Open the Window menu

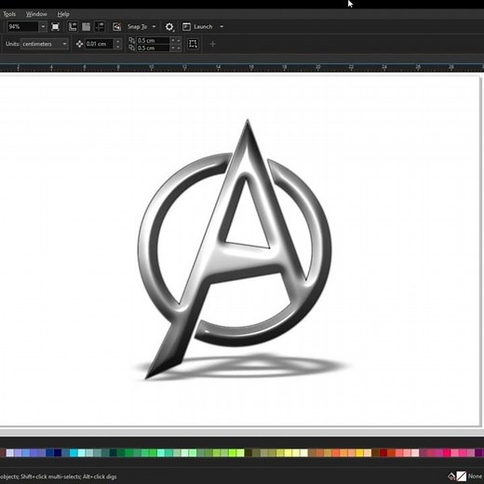(x=36, y=14)
